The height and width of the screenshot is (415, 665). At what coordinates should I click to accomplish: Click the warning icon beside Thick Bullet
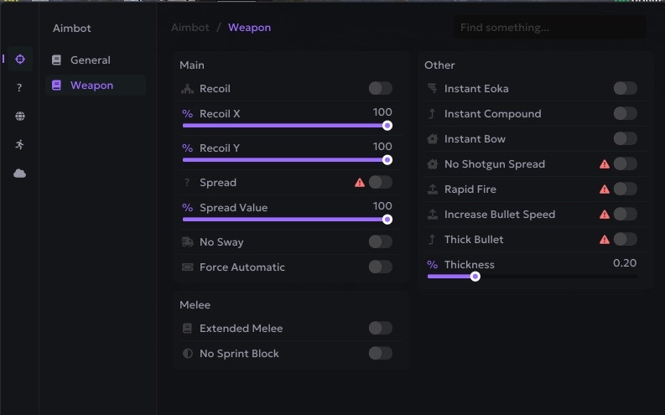[605, 240]
